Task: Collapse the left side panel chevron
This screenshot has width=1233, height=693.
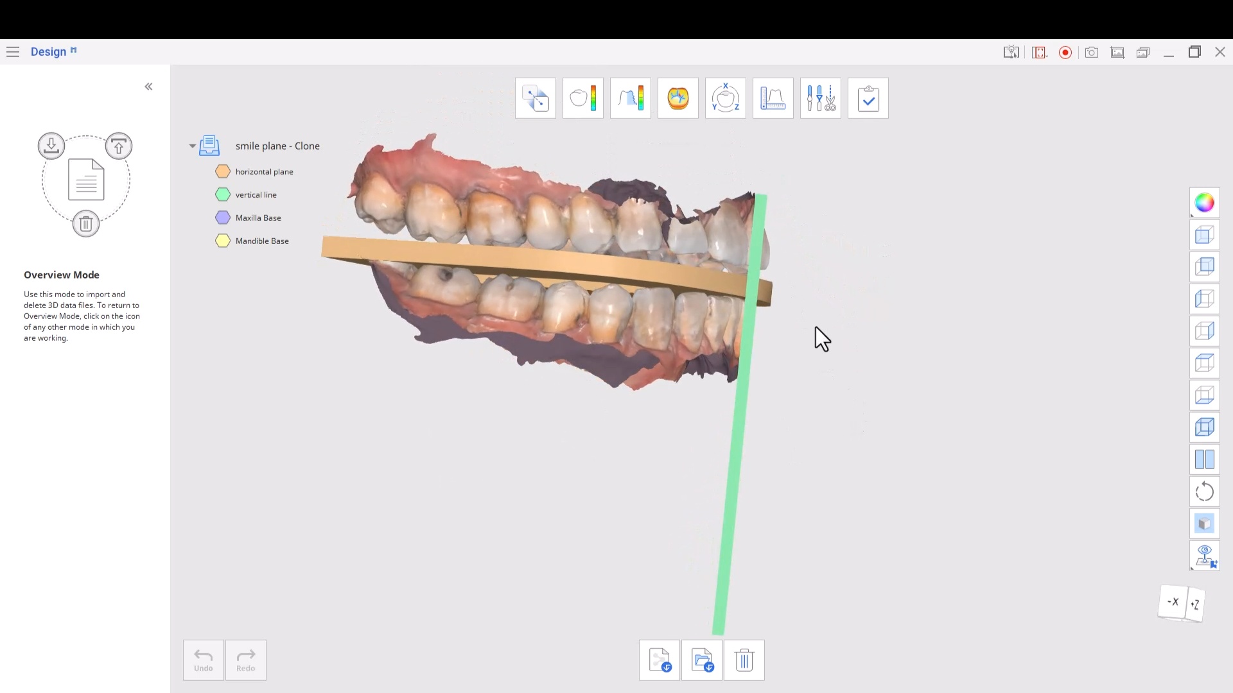Action: coord(148,87)
